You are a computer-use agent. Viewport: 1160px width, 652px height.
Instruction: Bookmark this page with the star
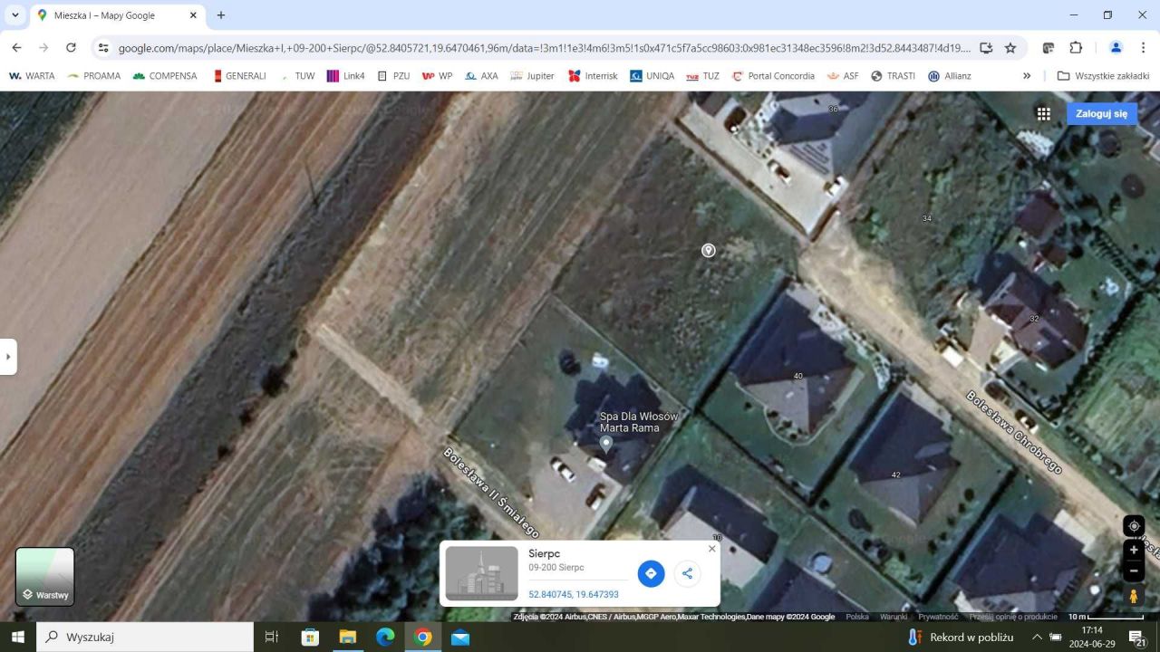click(1010, 48)
